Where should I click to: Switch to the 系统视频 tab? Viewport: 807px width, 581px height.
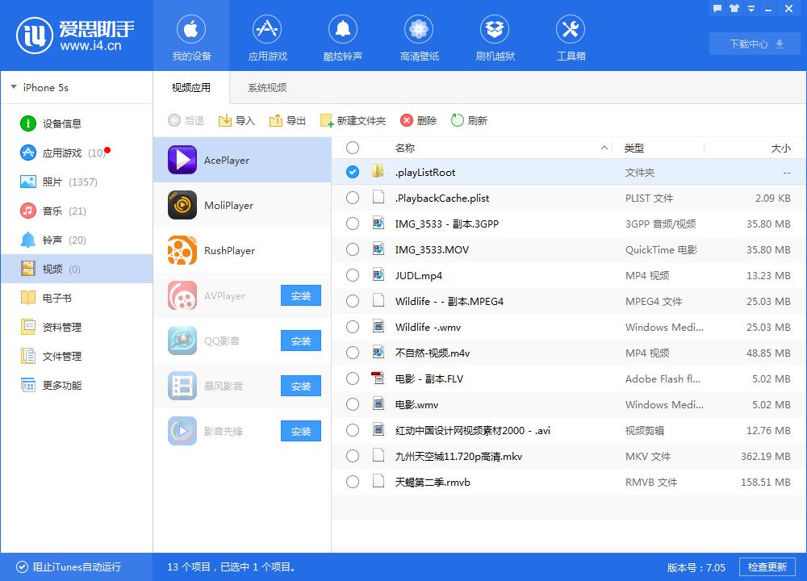tap(266, 87)
